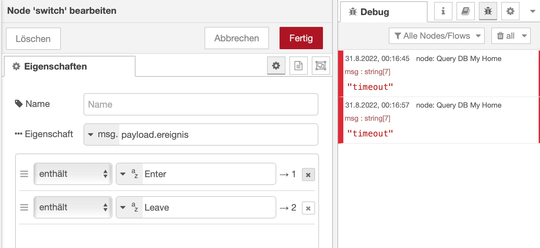Click msg : string[7] in first message
540x248 pixels.
(x=367, y=72)
